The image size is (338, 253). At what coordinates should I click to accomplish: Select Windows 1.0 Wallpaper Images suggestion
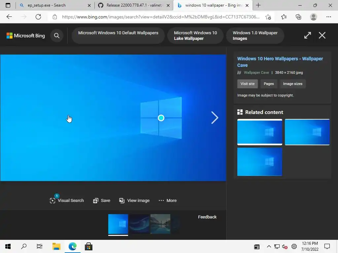[255, 36]
